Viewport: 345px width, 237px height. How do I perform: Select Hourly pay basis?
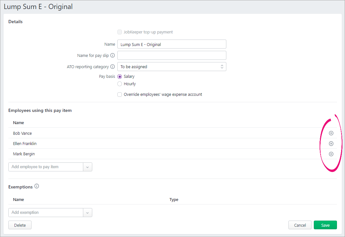pos(120,84)
